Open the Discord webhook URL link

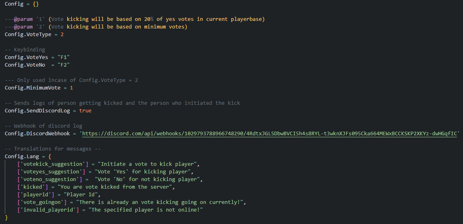pyautogui.click(x=270, y=133)
